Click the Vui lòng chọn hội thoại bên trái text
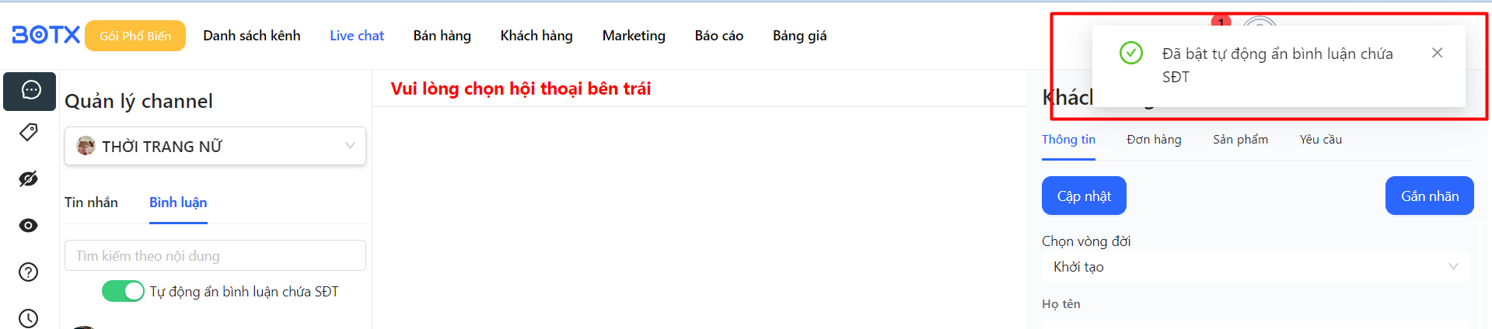 (521, 88)
